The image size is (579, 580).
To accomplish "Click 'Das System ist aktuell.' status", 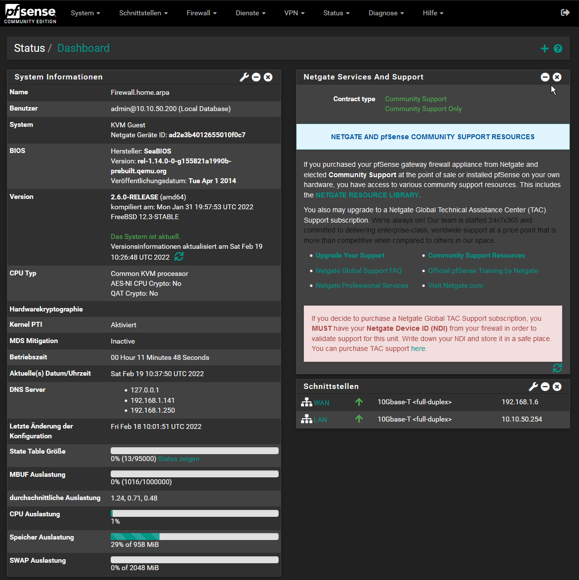I will pyautogui.click(x=145, y=236).
